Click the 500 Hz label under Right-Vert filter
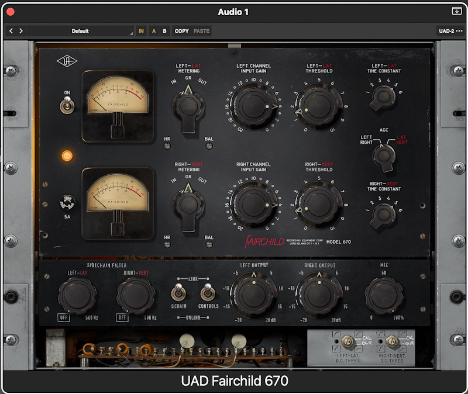The image size is (468, 394). (150, 317)
